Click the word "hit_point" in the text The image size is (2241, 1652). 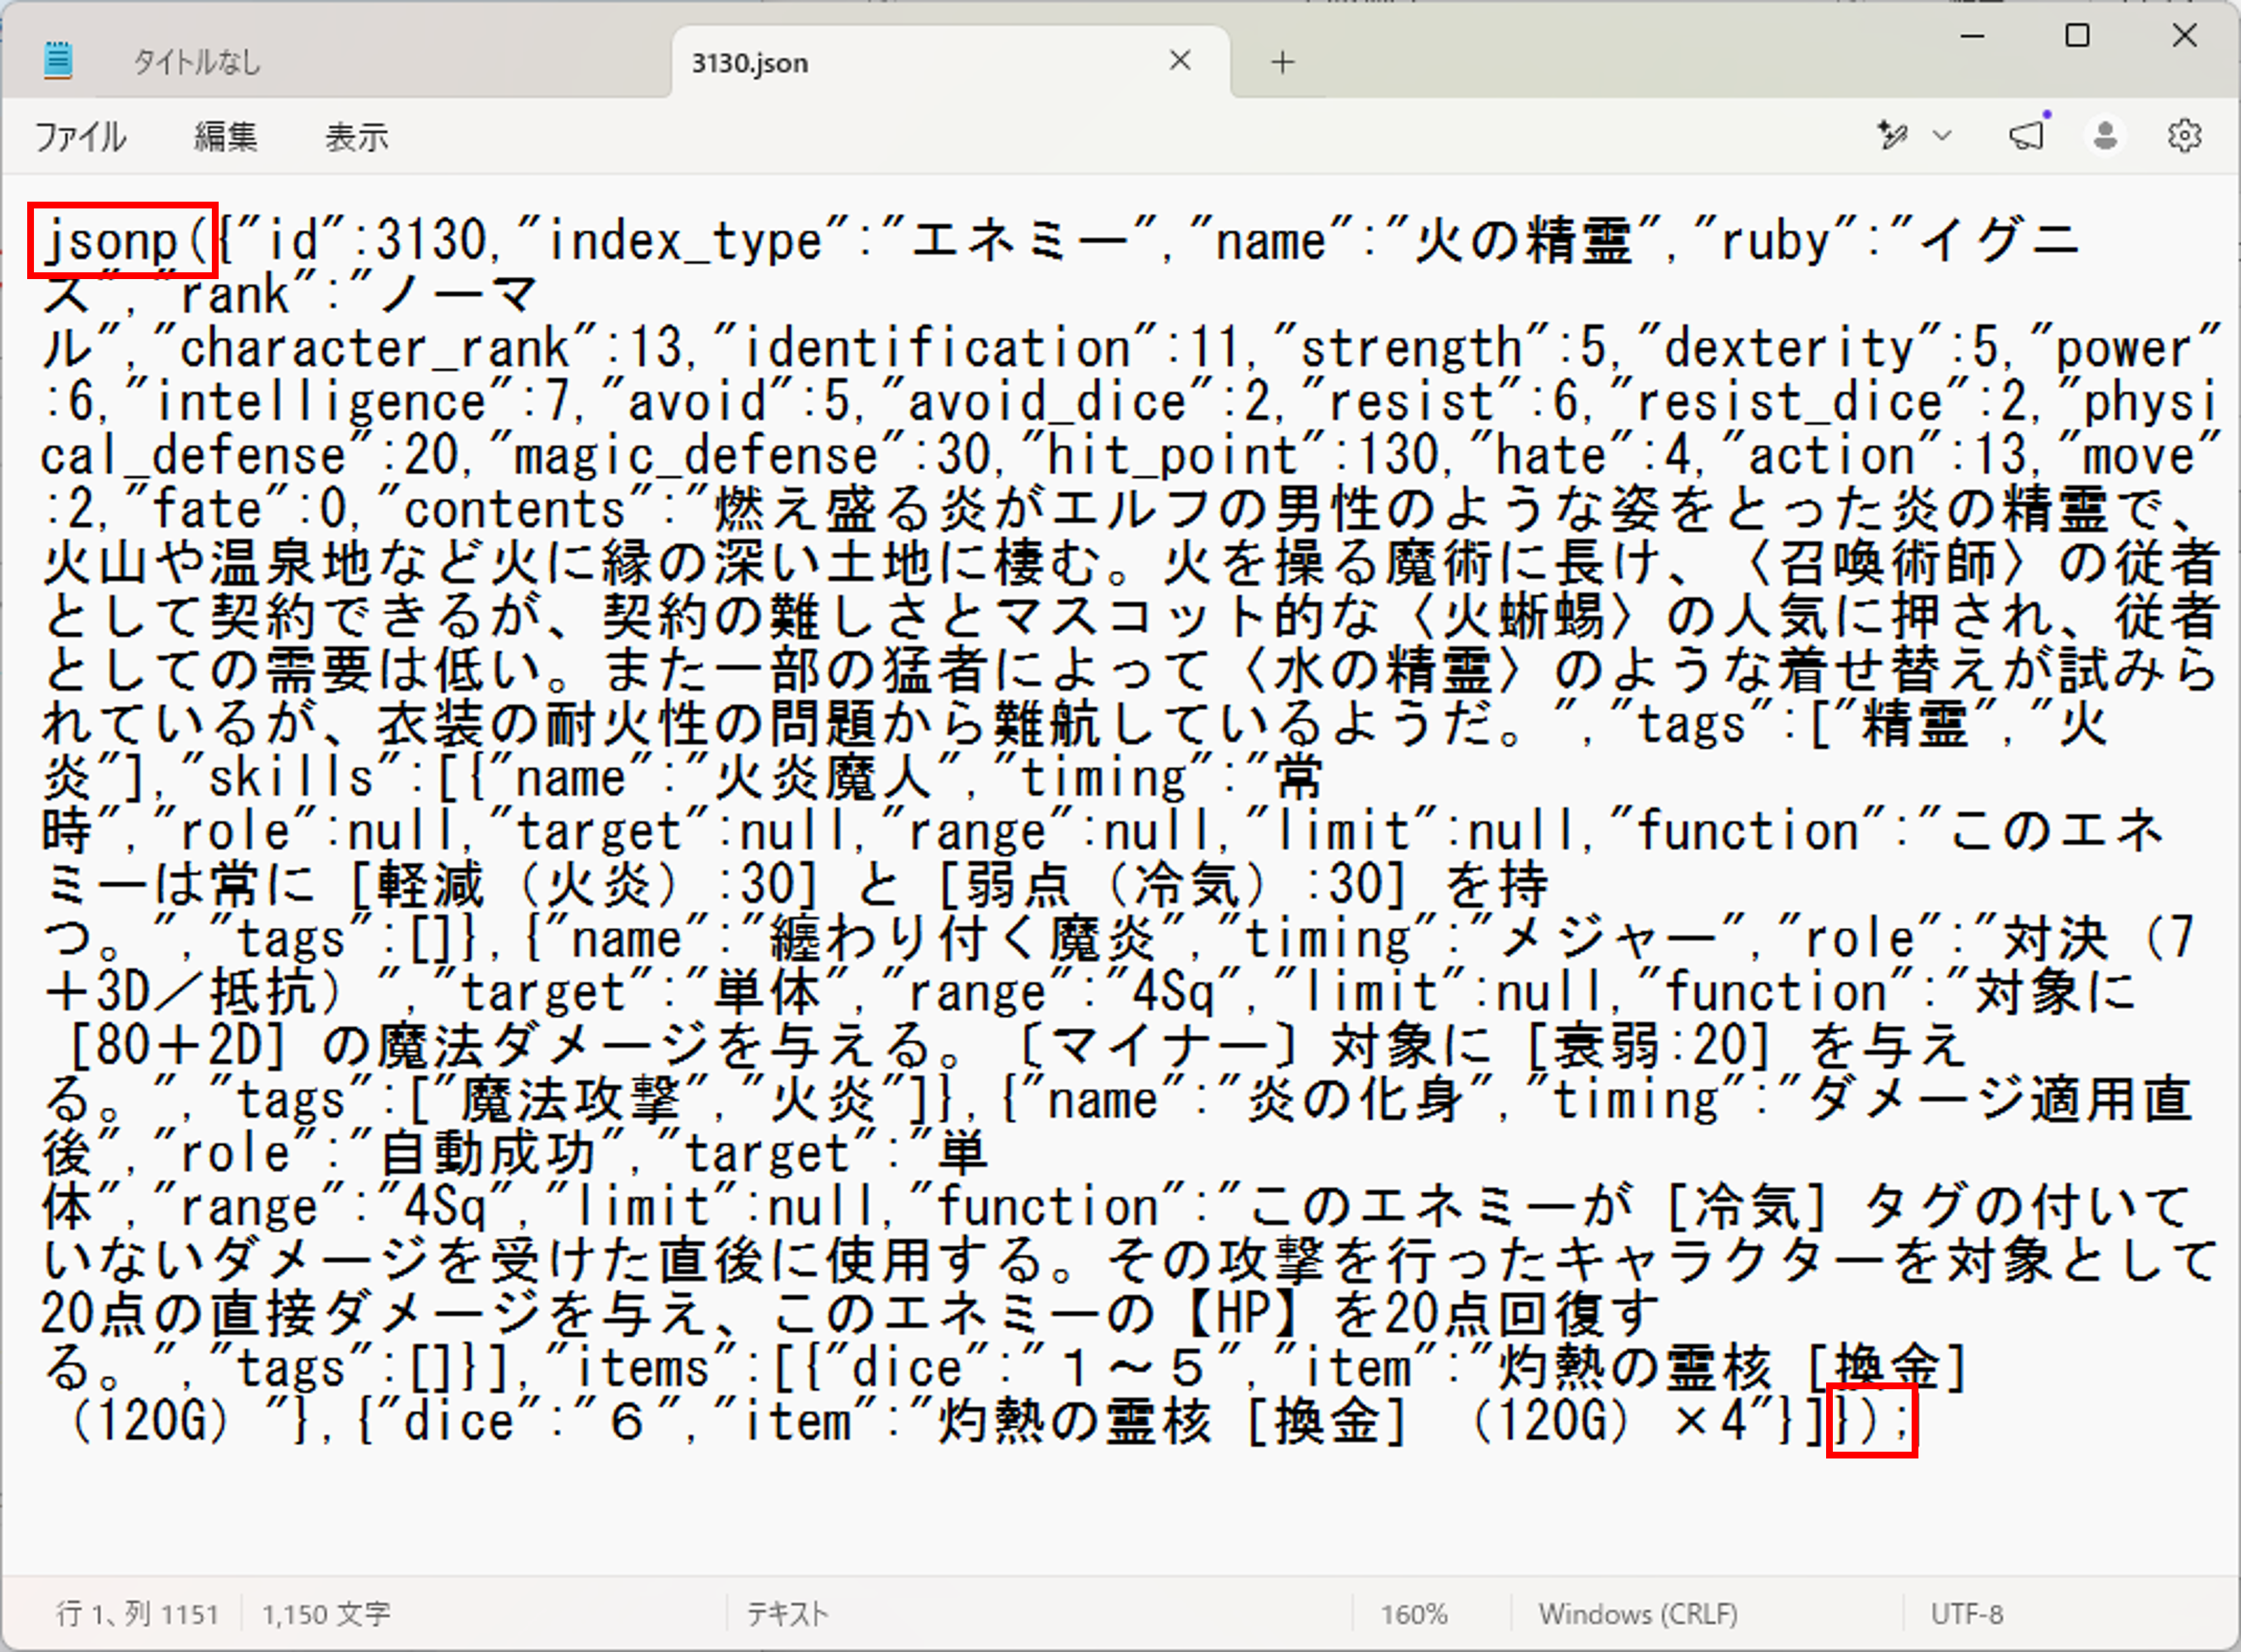[1172, 455]
